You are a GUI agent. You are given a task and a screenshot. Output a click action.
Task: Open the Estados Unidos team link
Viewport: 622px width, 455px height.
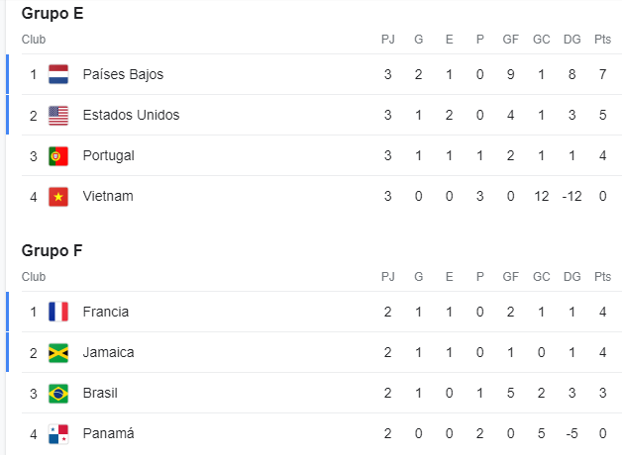click(131, 116)
